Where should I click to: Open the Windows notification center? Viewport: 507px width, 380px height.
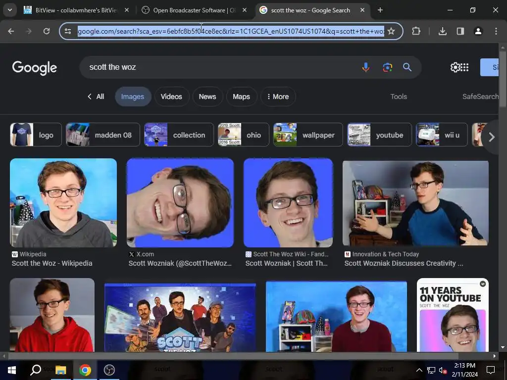coord(491,370)
